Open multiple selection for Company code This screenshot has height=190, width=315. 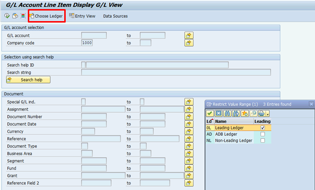tap(189, 43)
